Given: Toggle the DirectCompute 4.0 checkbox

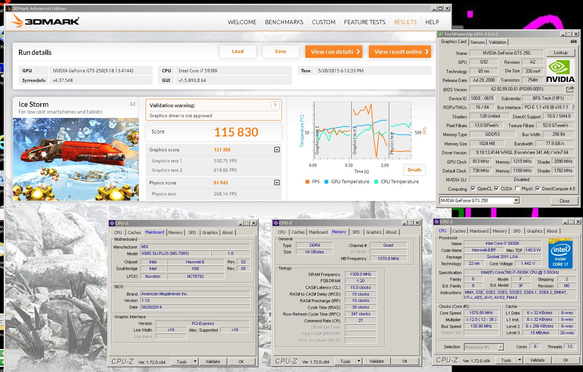Looking at the screenshot, I should pyautogui.click(x=538, y=188).
